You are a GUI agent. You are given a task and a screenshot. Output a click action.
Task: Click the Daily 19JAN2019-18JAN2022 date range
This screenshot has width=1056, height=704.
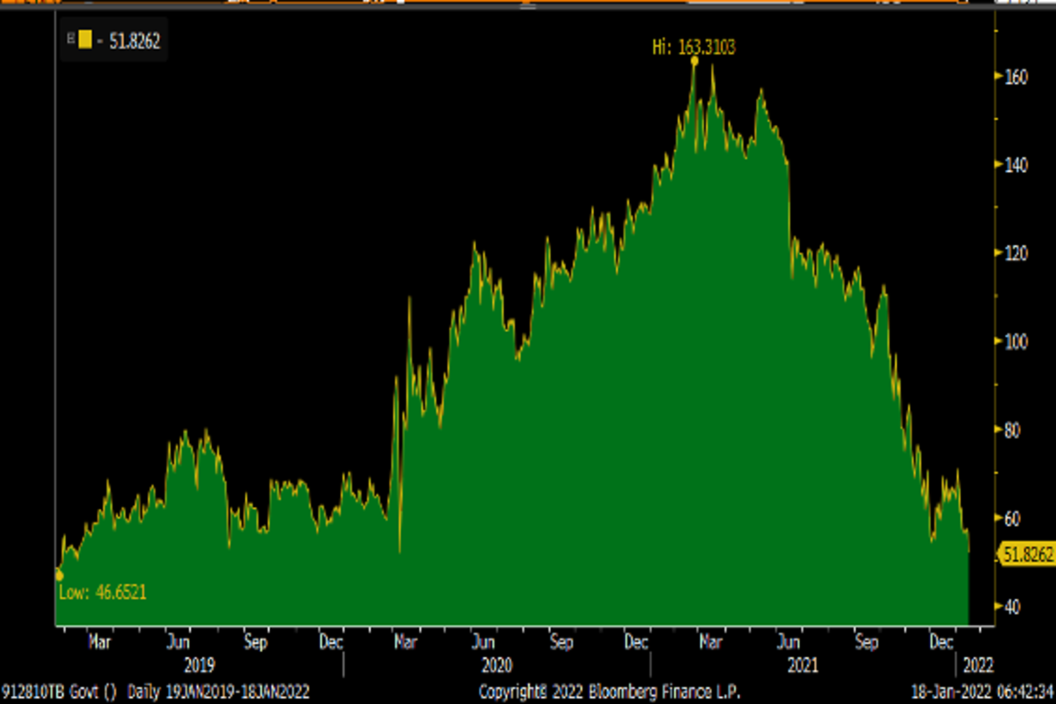(219, 690)
